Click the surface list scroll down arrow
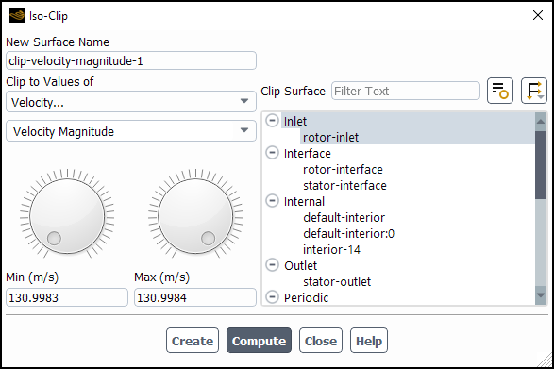Screen dimensions: 554x369 [x=541, y=295]
